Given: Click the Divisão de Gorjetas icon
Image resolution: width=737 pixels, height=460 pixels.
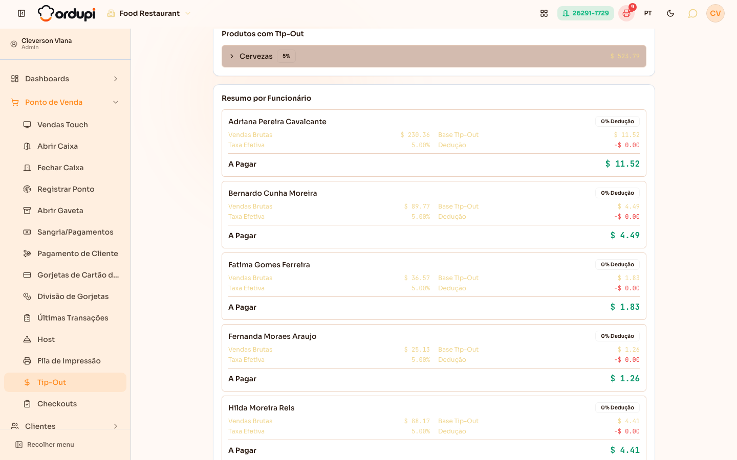Looking at the screenshot, I should (x=27, y=296).
